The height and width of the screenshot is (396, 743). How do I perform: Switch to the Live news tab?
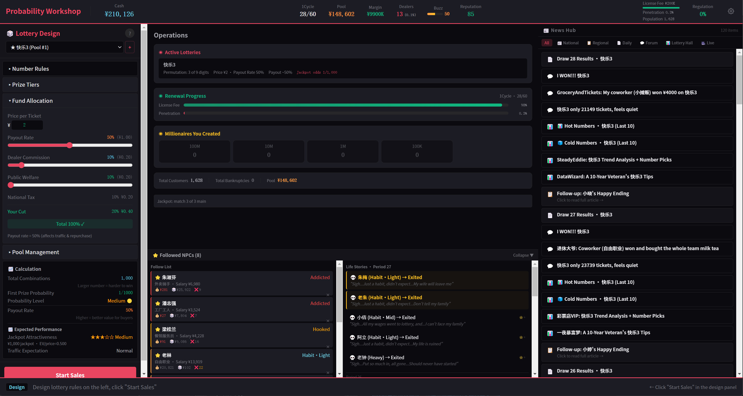pos(708,43)
